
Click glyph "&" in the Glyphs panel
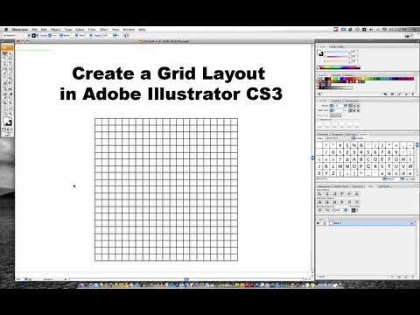click(361, 145)
